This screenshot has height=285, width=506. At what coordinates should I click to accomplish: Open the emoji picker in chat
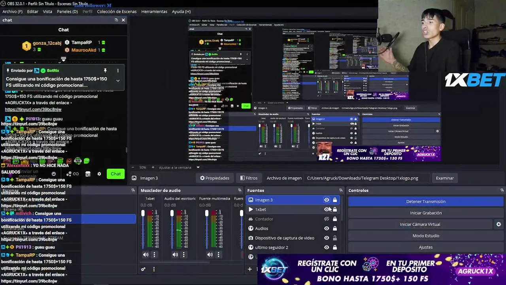54,174
